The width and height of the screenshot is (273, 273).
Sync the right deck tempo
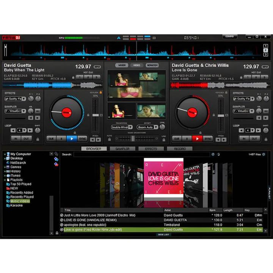click(x=208, y=139)
